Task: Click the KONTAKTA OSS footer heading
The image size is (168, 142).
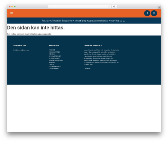Action: [x=19, y=45]
